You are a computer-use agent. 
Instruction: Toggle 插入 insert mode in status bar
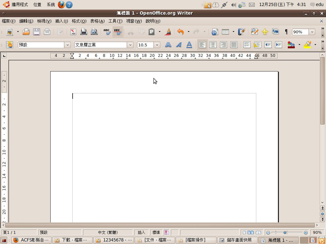pyautogui.click(x=142, y=233)
